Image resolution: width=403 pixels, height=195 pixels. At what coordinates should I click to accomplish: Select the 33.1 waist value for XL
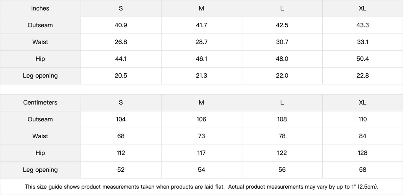click(x=362, y=42)
